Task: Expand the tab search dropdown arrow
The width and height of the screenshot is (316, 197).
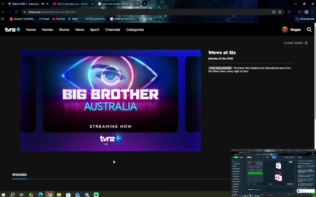Action: 2,4
